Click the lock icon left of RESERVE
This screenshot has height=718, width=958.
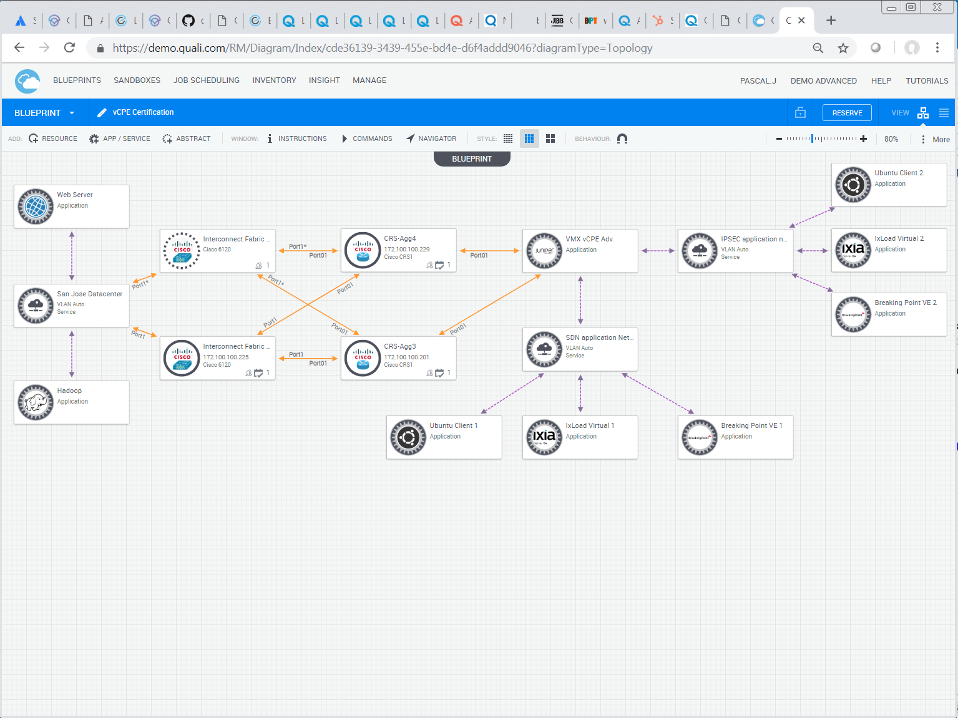pyautogui.click(x=800, y=113)
